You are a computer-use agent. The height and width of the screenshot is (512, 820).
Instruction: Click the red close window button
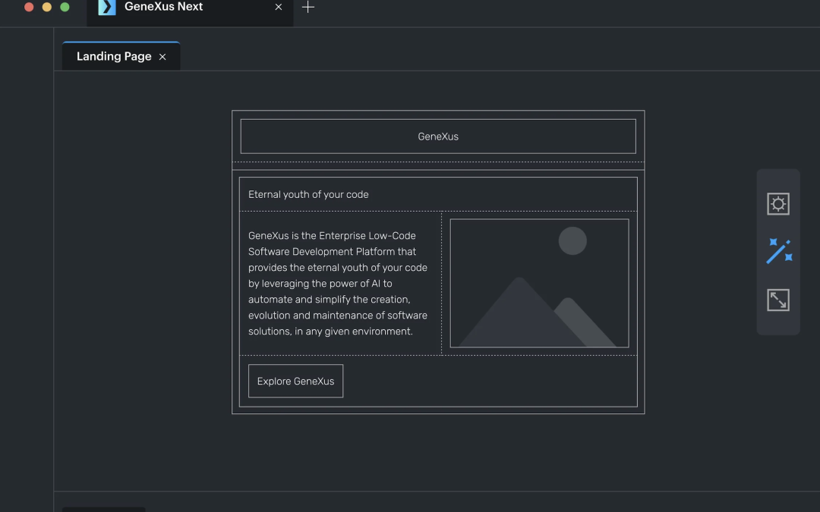30,7
